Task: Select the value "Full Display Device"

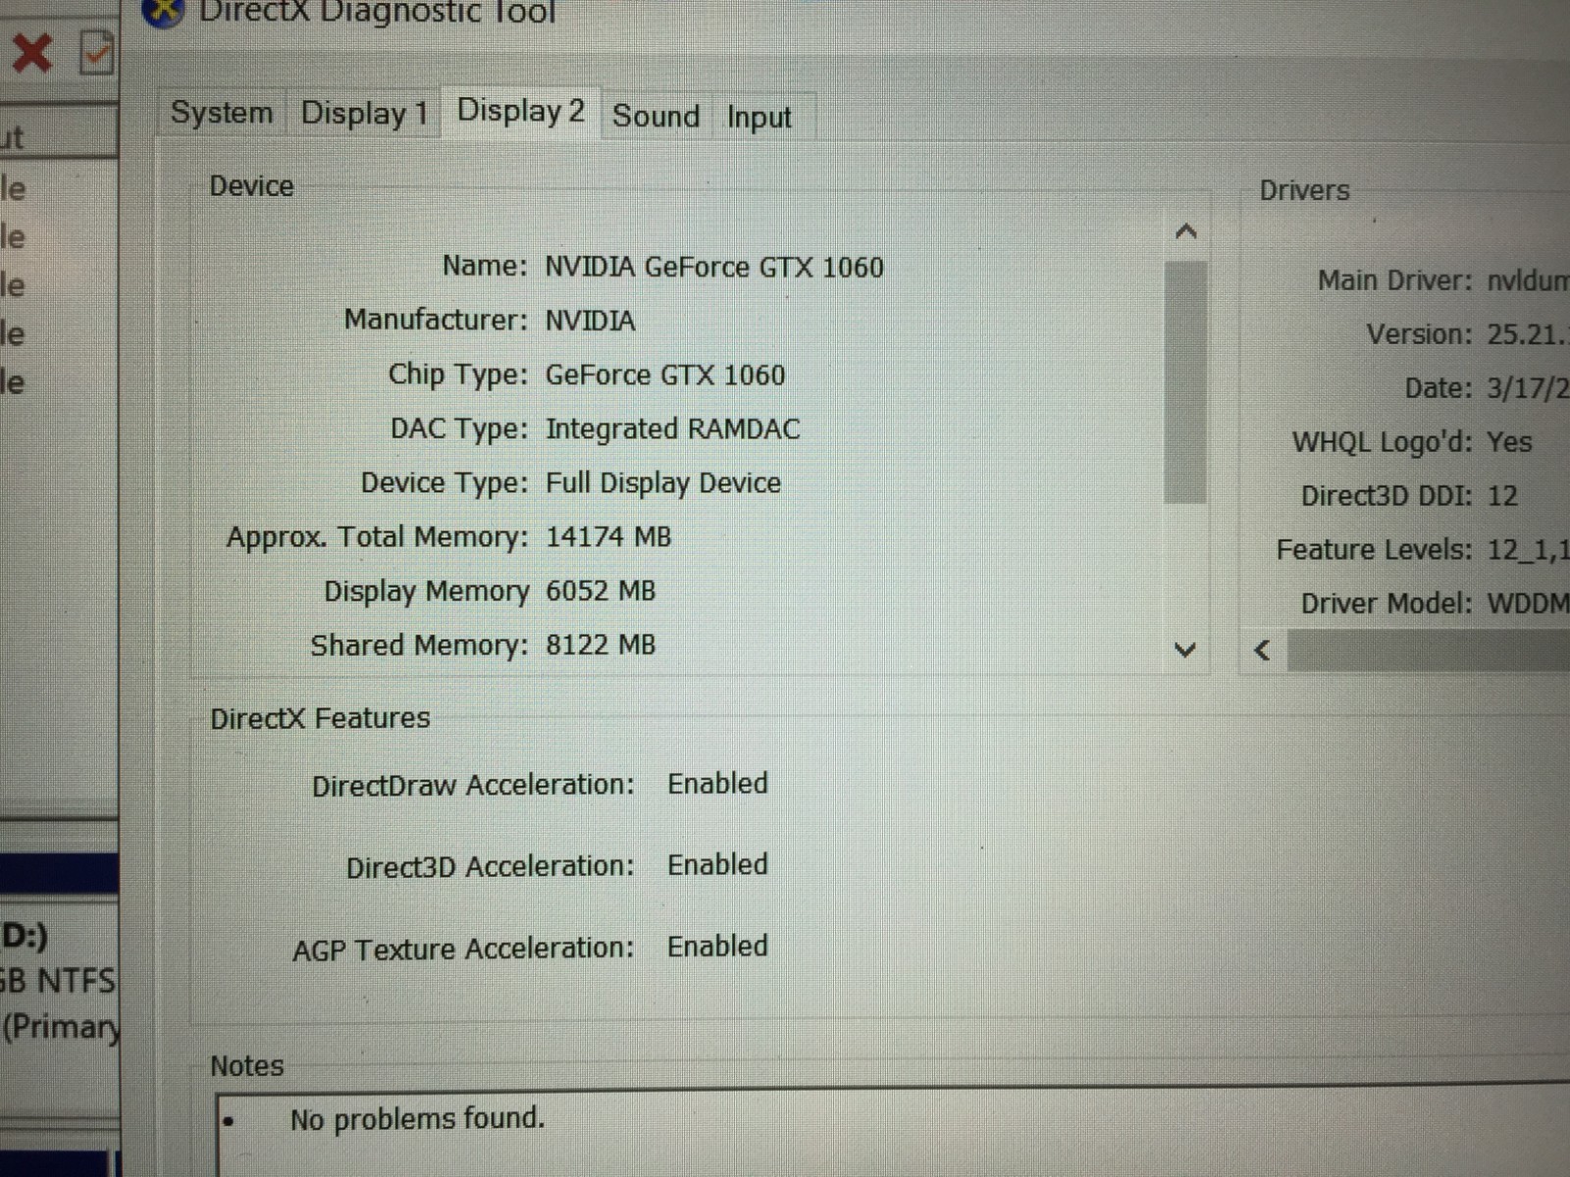Action: [x=663, y=483]
